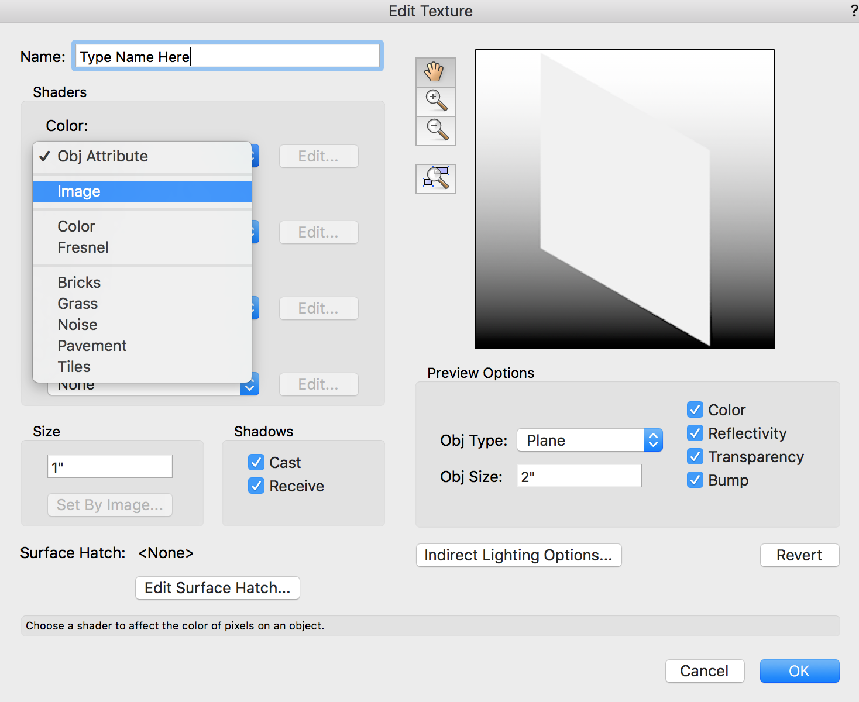Select the zoom in magnifier tool
The image size is (859, 702).
435,101
